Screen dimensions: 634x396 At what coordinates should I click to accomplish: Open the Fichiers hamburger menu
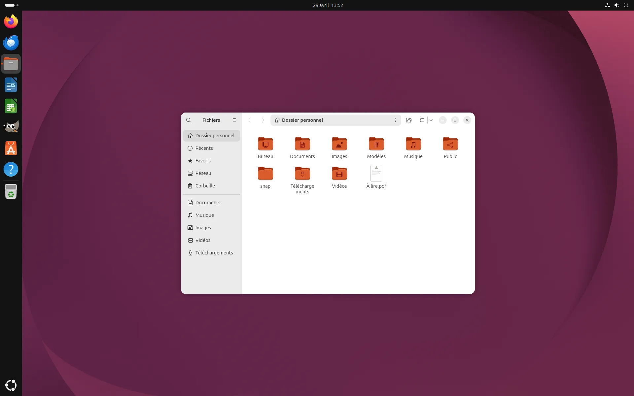click(234, 120)
